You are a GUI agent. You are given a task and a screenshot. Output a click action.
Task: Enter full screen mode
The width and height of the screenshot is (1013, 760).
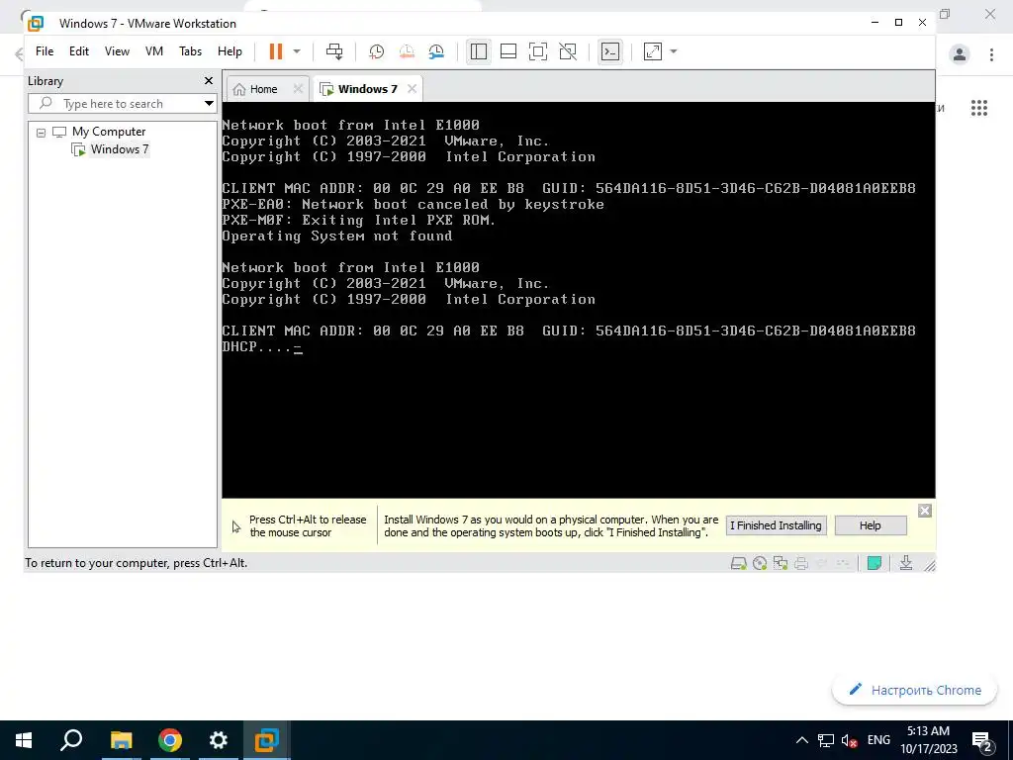point(537,51)
